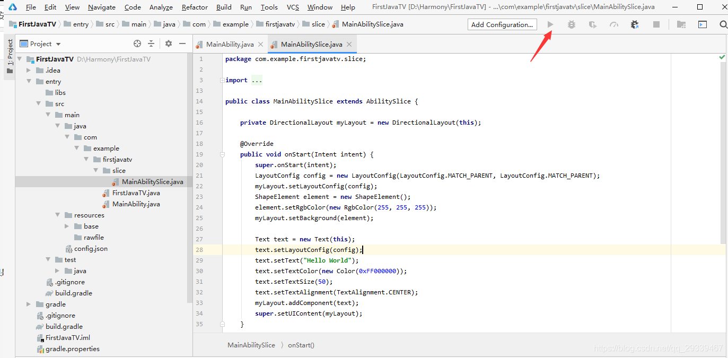This screenshot has height=358, width=728.
Task: Switch to the MainAbility.java tab
Action: coord(230,44)
